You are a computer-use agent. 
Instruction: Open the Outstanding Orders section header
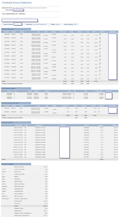click(16, 88)
